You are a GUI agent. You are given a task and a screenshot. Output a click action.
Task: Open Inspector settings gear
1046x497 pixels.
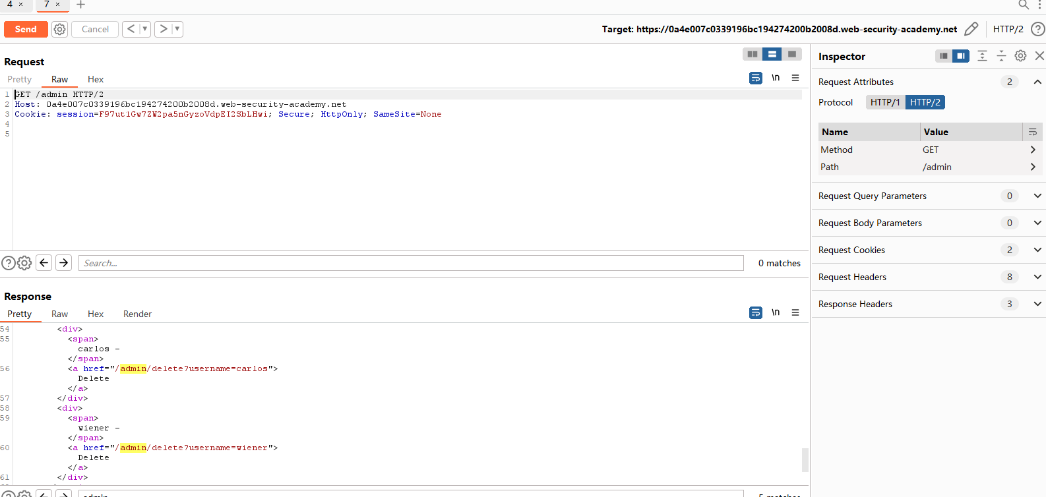1020,56
